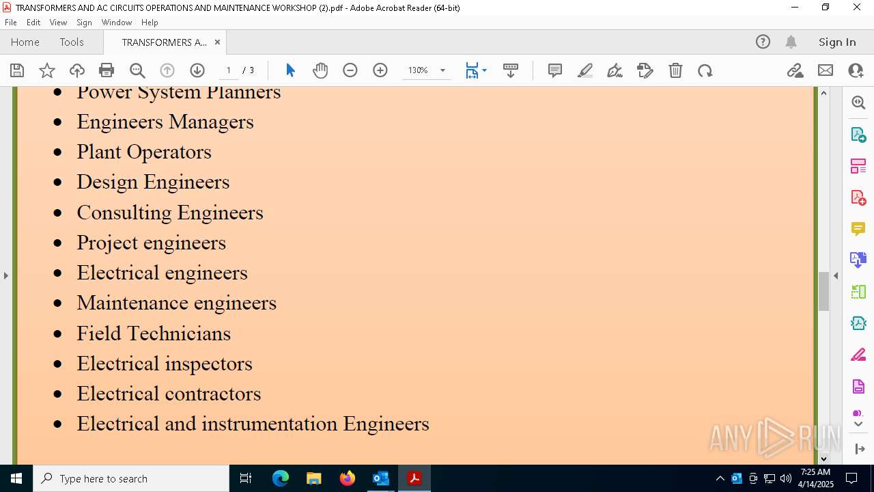
Task: Open the volume control in the system tray
Action: tap(786, 478)
